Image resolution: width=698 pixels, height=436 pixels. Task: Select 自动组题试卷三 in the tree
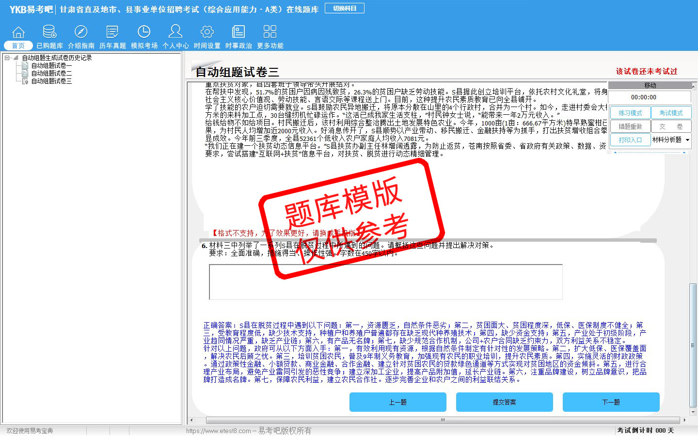51,81
